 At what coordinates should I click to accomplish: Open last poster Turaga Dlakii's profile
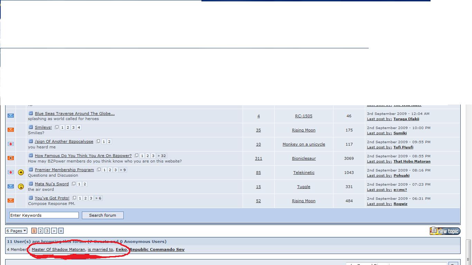pyautogui.click(x=406, y=119)
